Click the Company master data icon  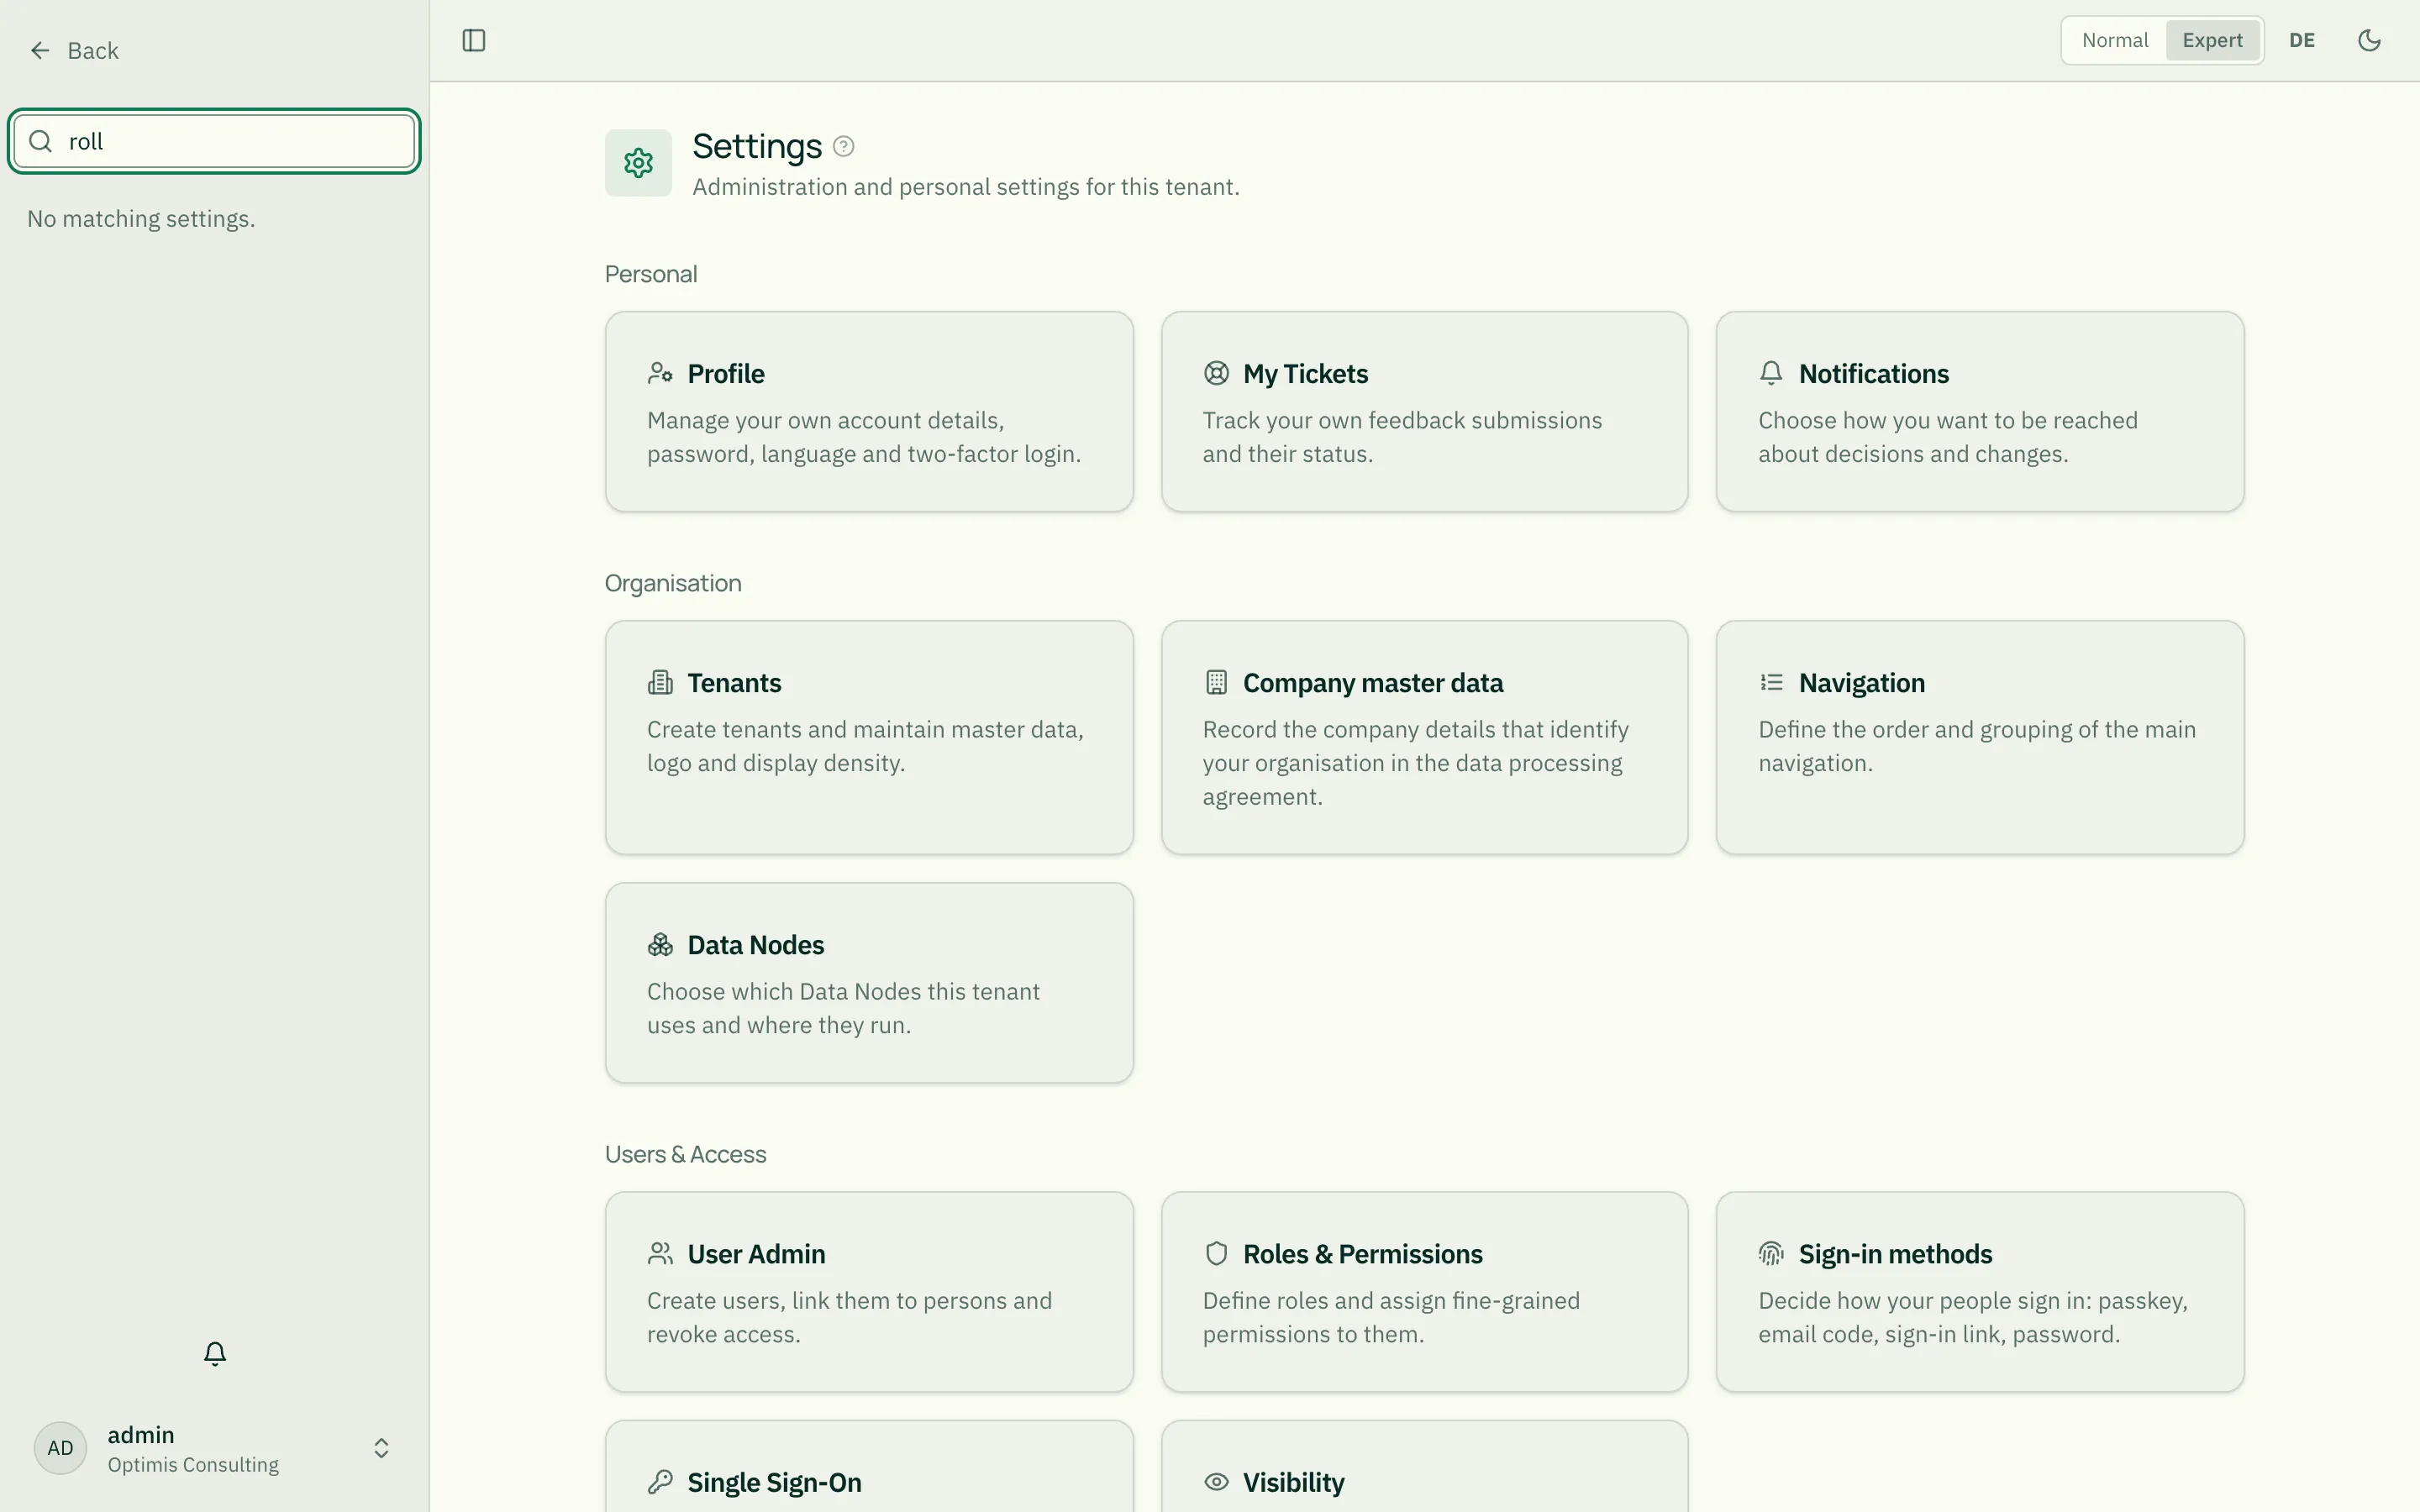coord(1216,683)
